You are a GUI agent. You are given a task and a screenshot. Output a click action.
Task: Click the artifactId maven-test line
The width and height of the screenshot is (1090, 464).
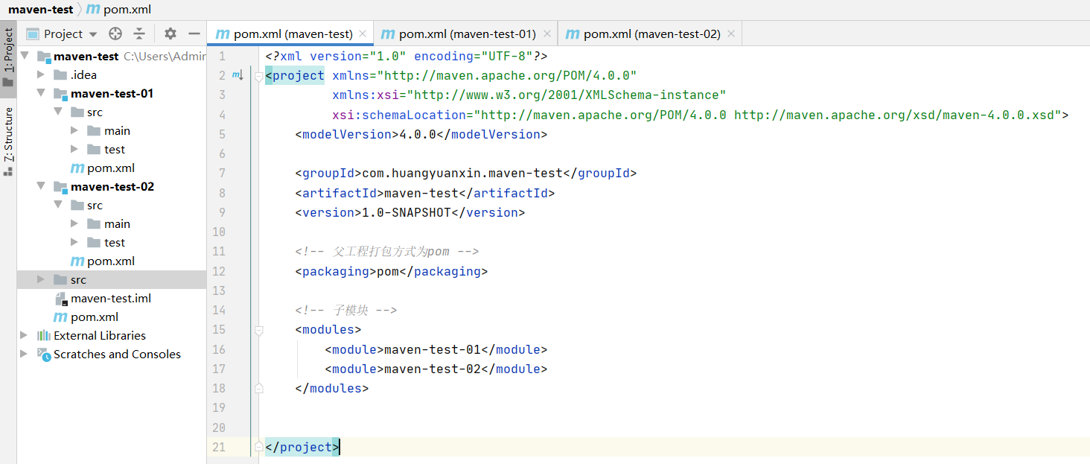(x=425, y=193)
